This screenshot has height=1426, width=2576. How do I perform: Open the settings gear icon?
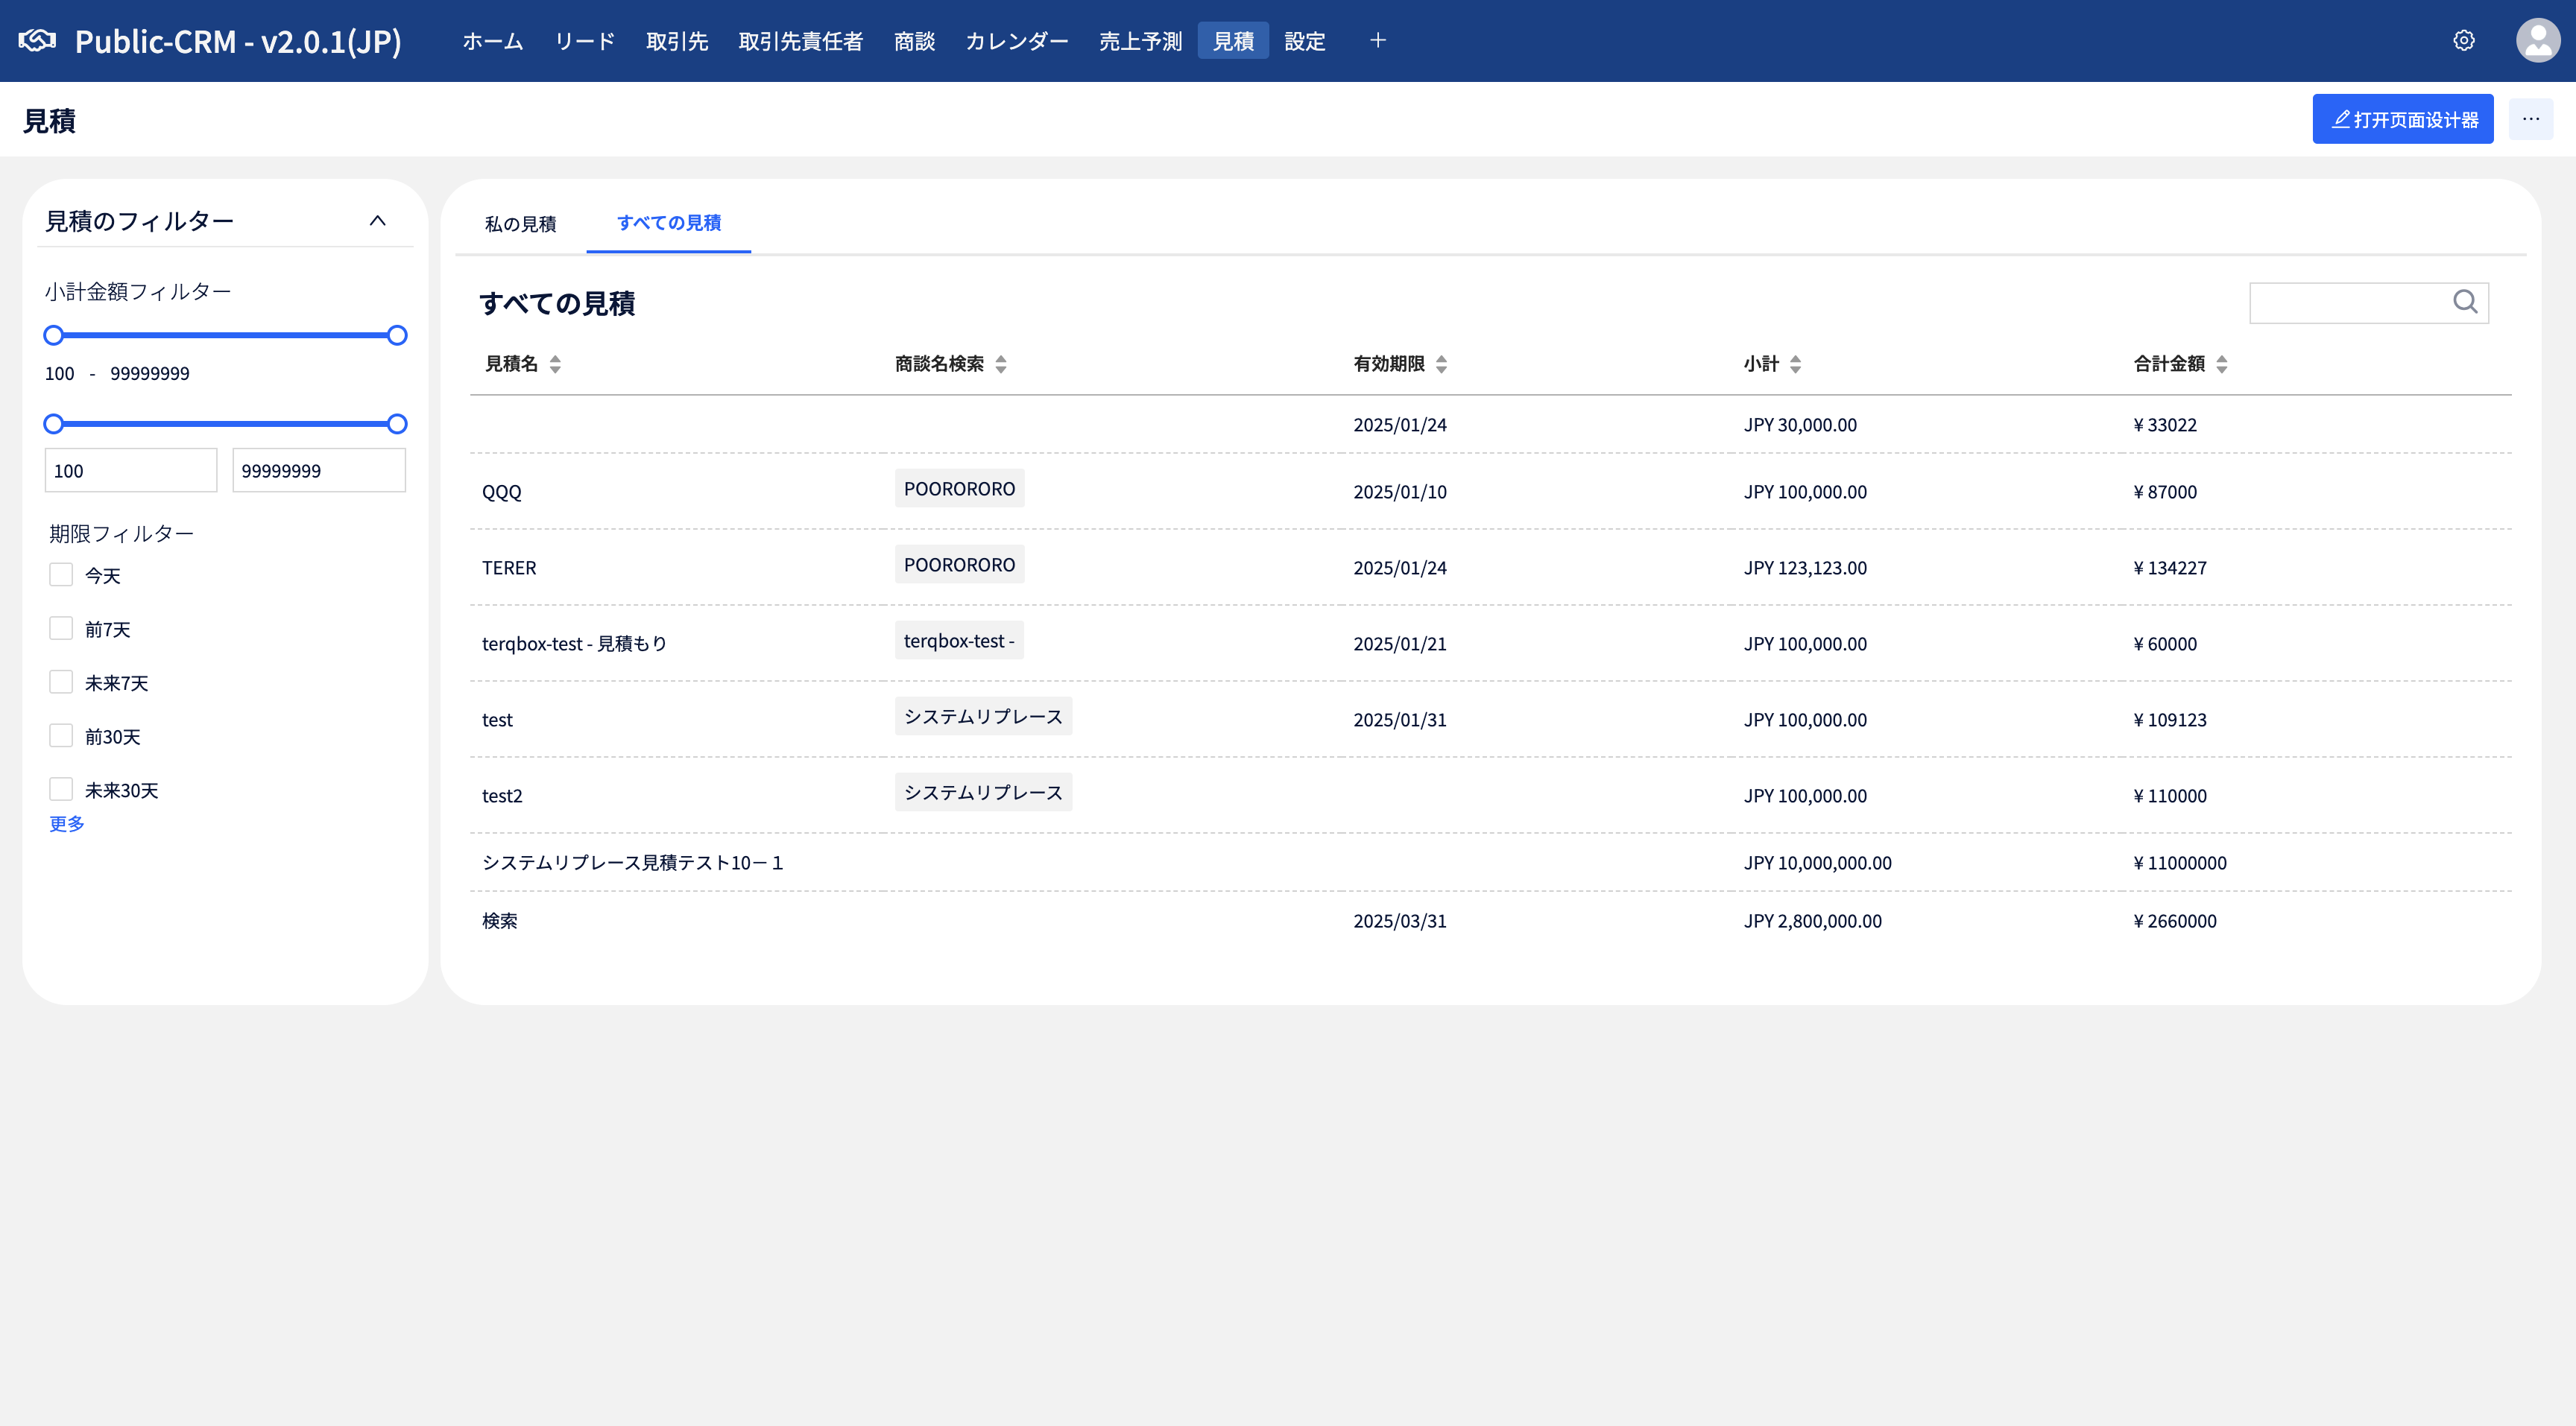click(2463, 40)
